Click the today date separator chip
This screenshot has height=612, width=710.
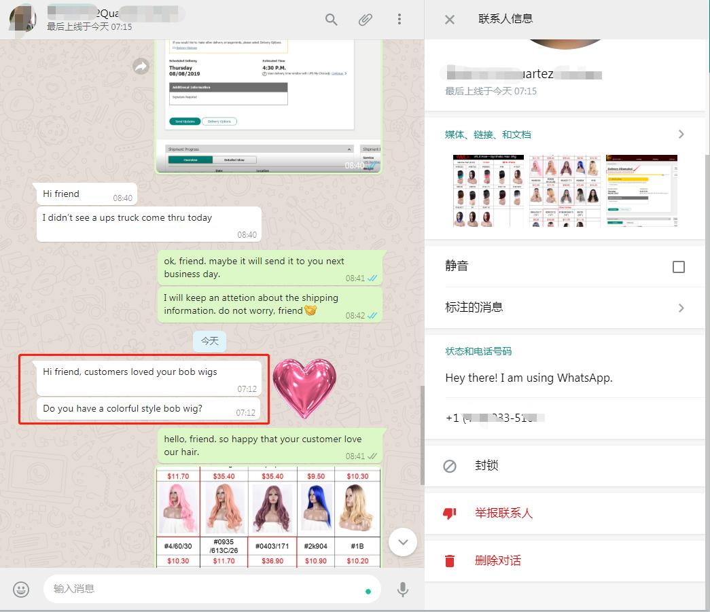(210, 341)
